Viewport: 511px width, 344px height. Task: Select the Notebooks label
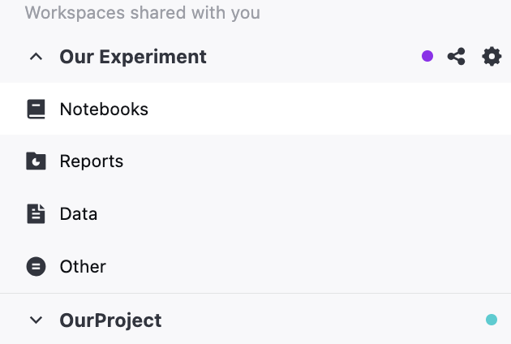[x=104, y=109]
